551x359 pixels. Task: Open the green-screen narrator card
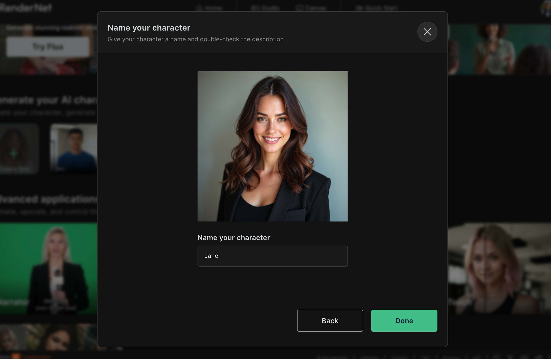click(x=49, y=268)
